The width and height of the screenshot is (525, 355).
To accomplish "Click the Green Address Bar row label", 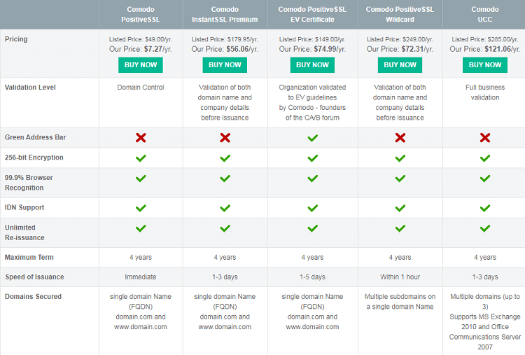I will click(x=35, y=138).
